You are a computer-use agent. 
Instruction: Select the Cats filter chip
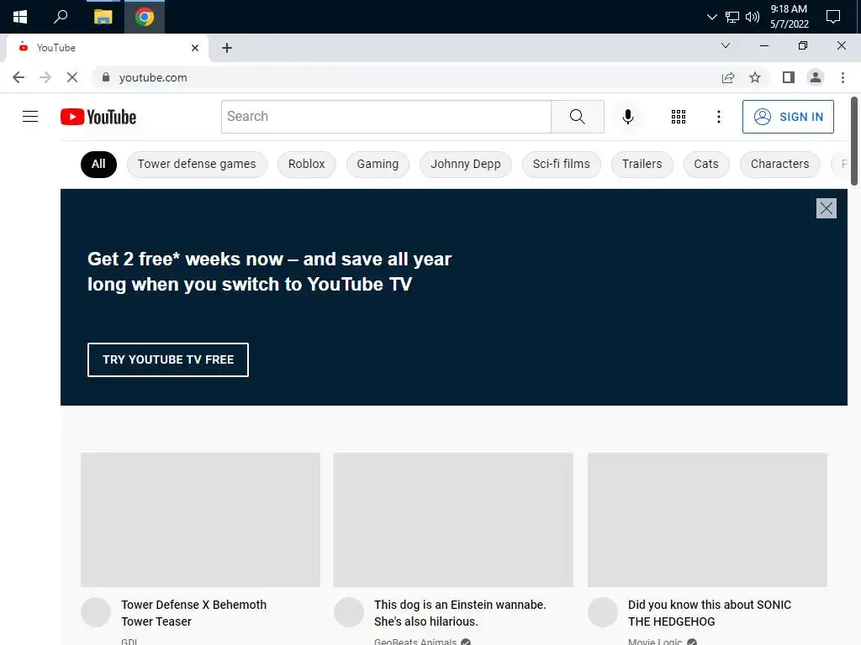click(706, 164)
